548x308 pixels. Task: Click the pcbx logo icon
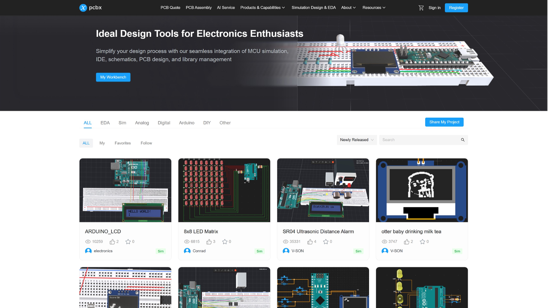tap(83, 8)
